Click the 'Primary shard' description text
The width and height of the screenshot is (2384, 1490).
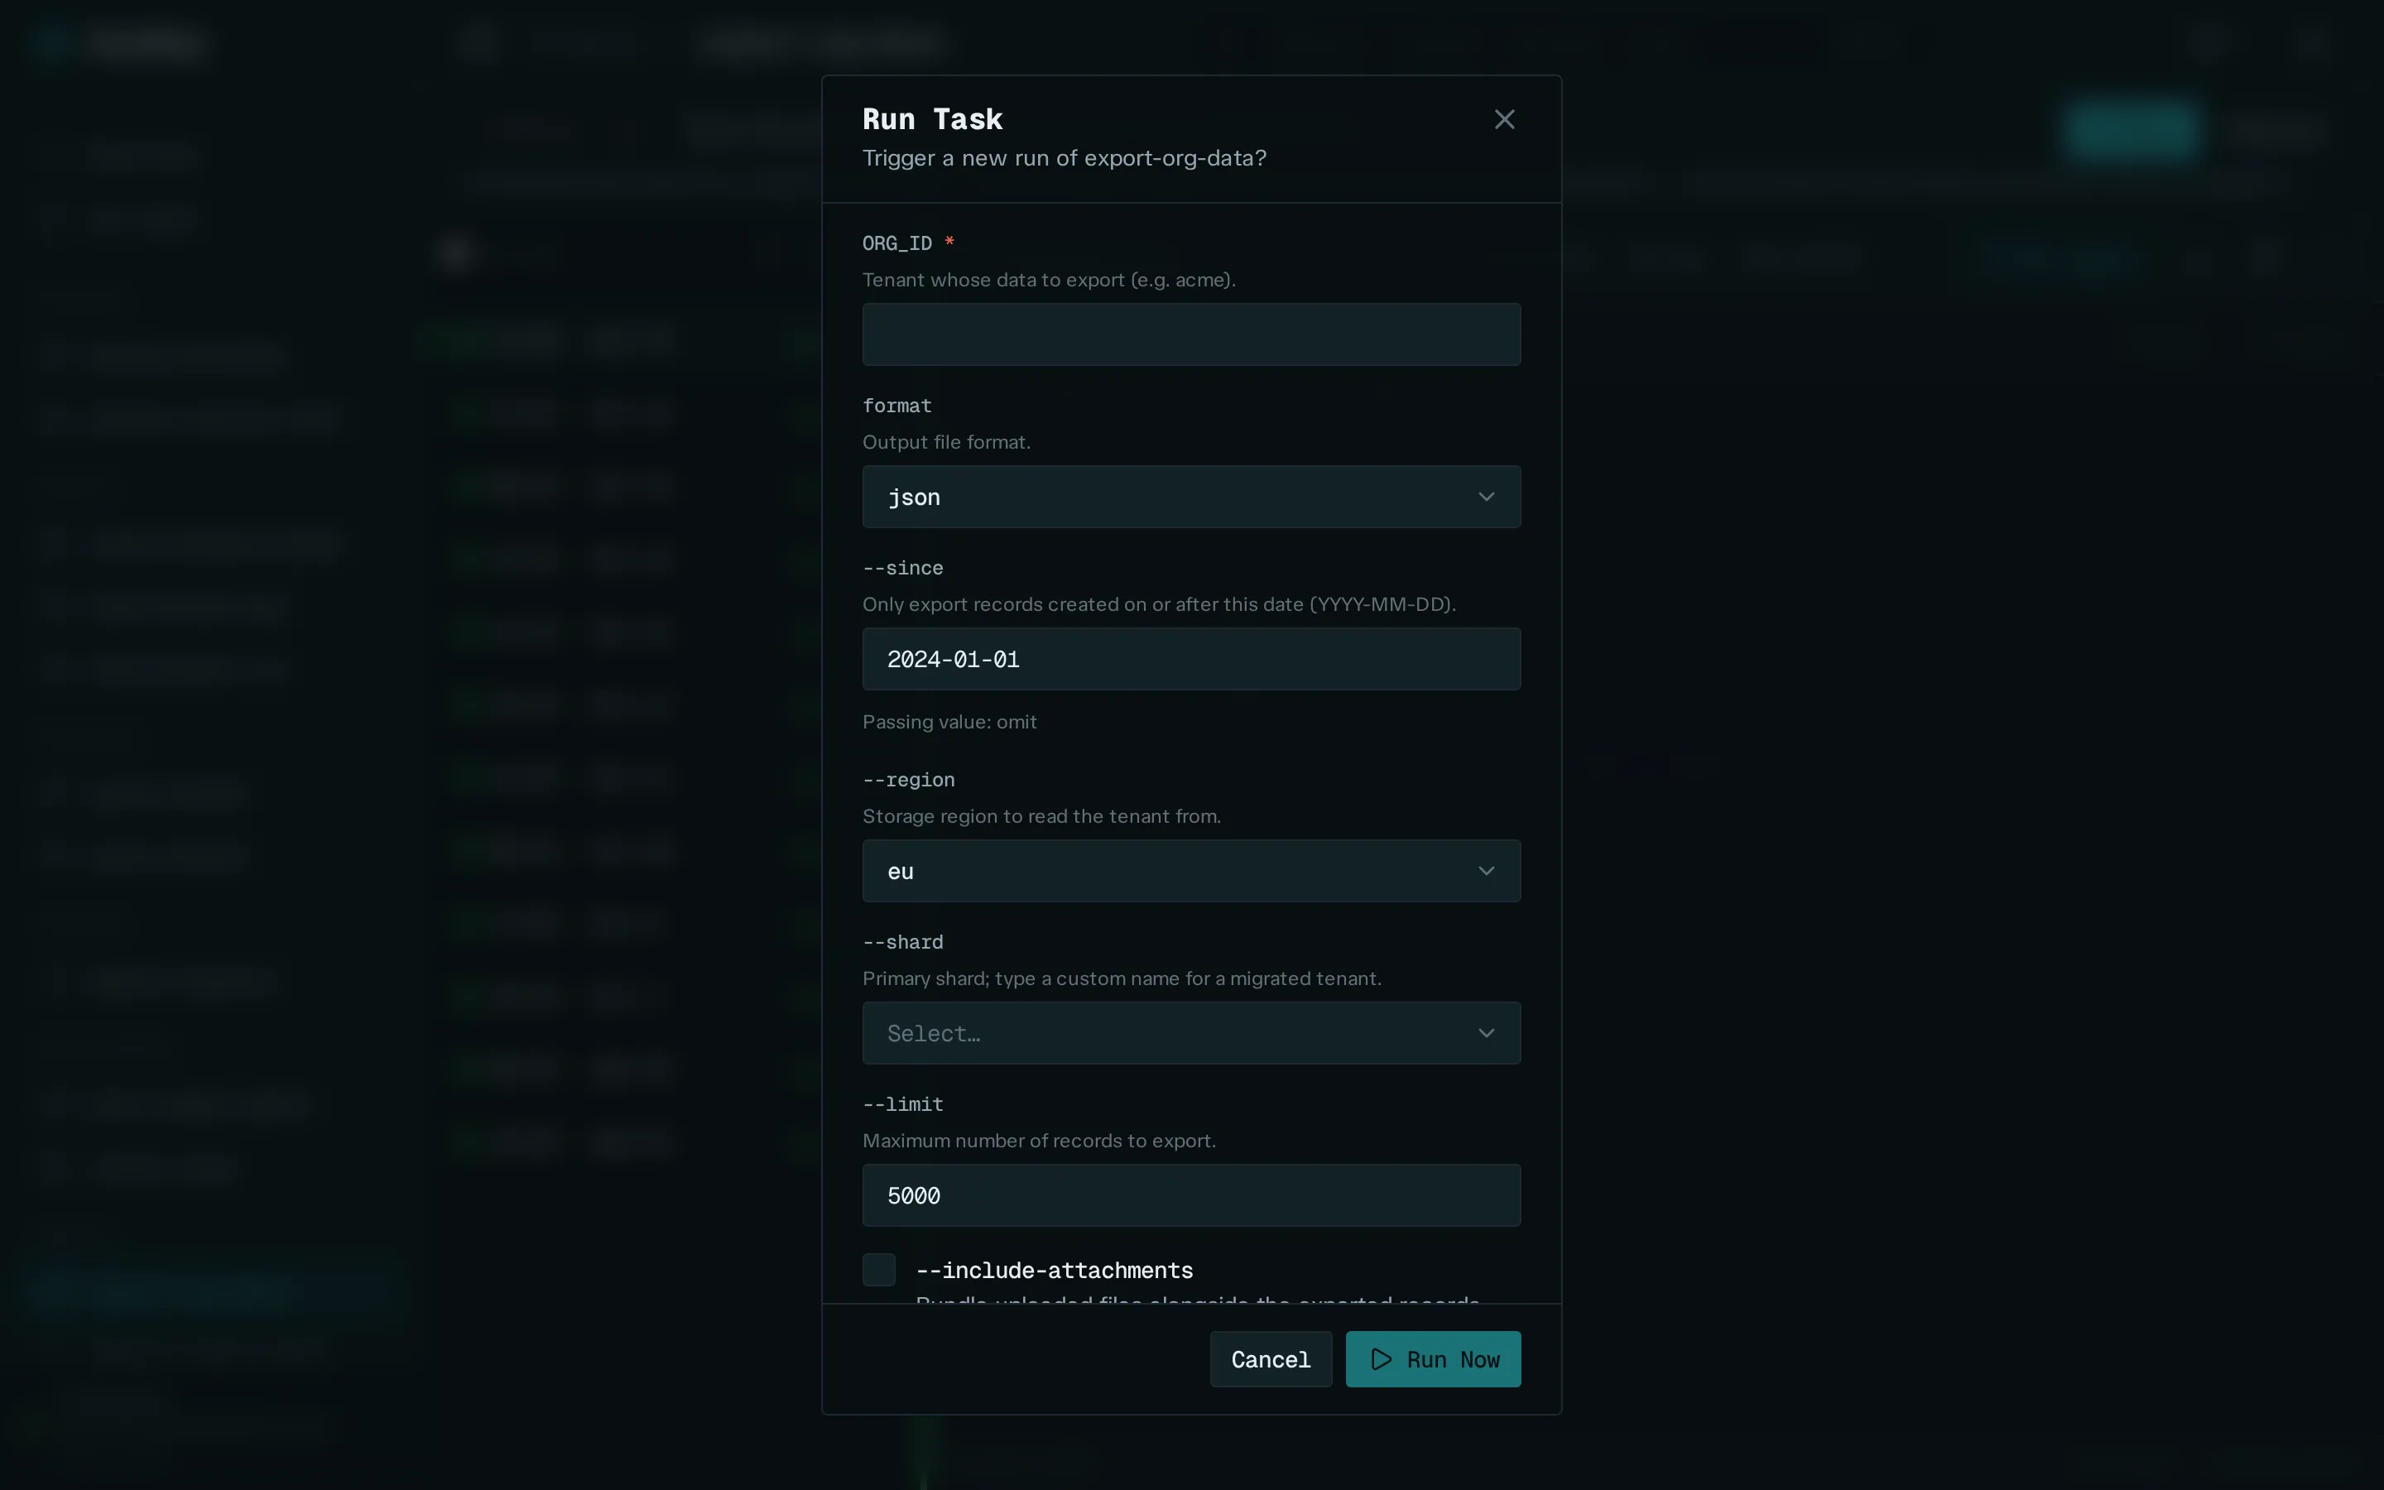pyautogui.click(x=1122, y=978)
